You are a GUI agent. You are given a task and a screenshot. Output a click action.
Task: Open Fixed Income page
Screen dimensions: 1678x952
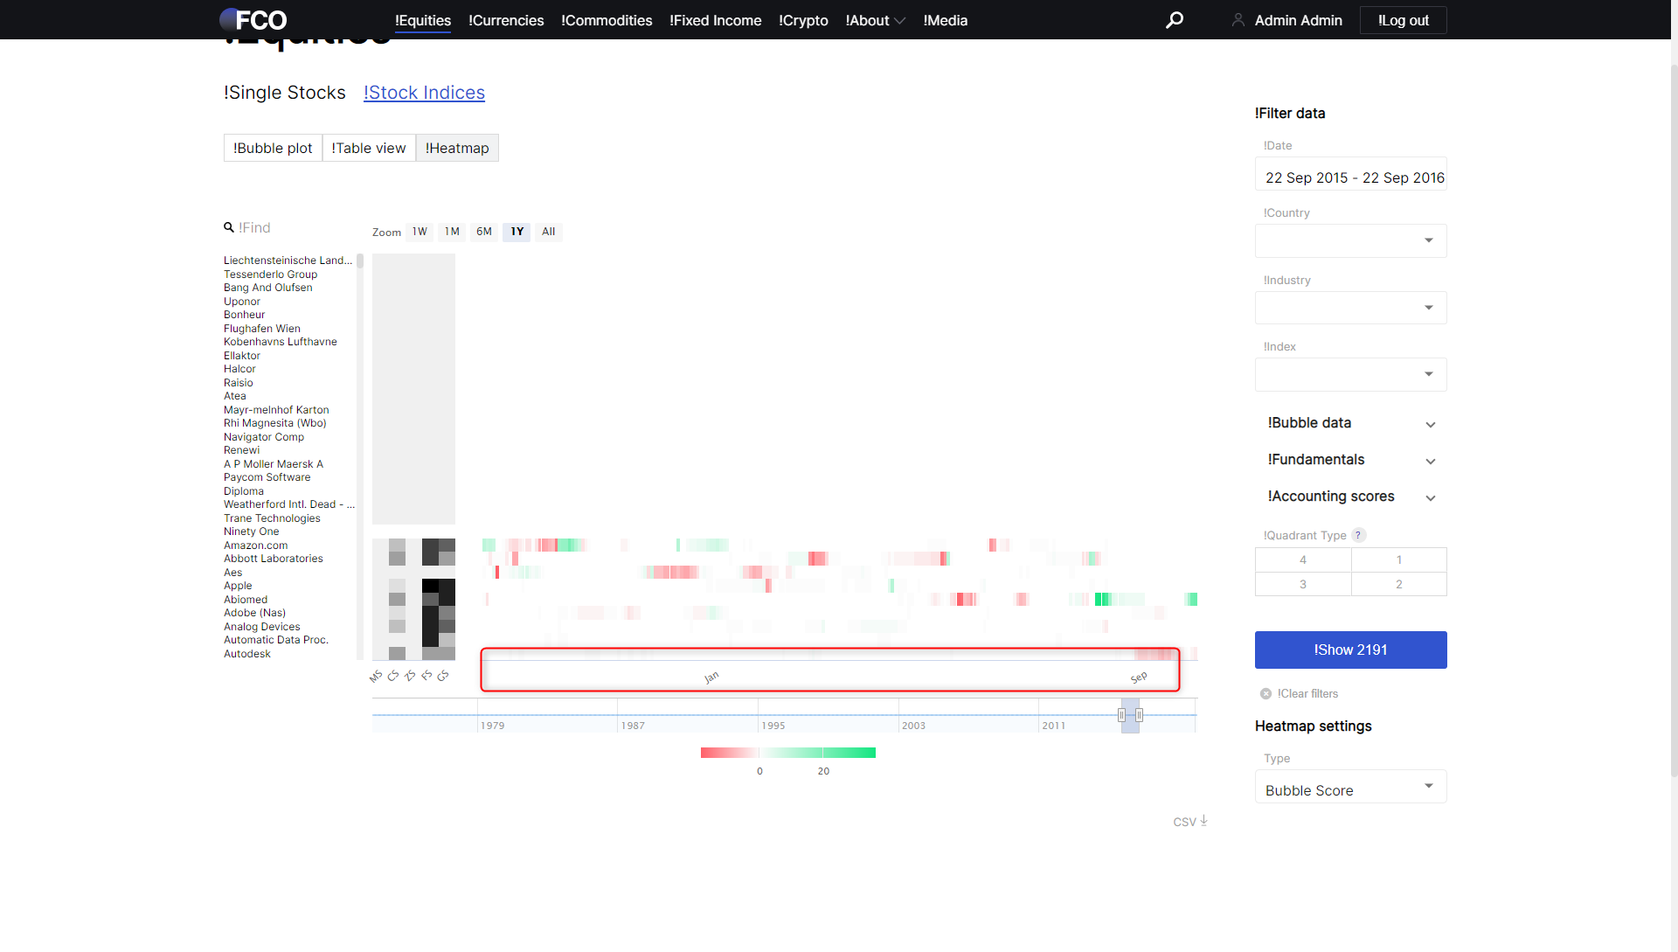715,20
